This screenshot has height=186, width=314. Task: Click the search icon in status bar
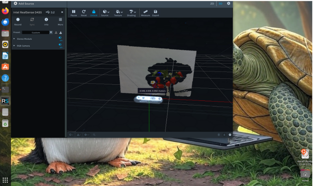[94, 135]
